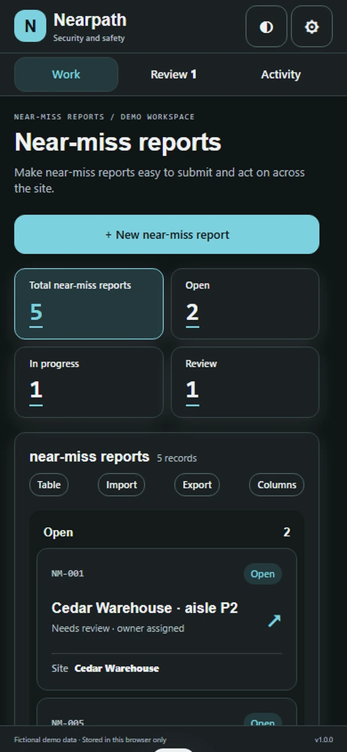347x752 pixels.
Task: Click the NM-001 record ID
Action: 68,574
